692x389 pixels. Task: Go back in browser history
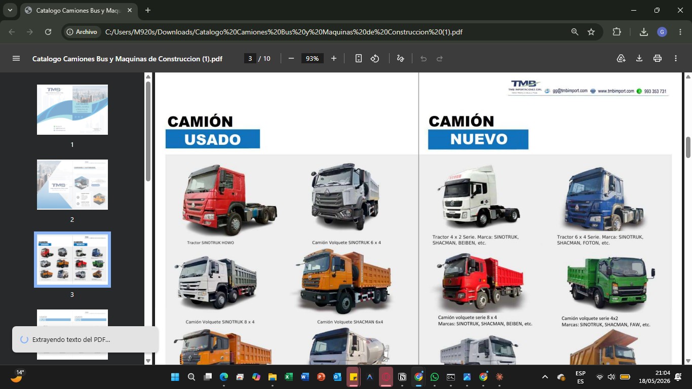coord(12,32)
